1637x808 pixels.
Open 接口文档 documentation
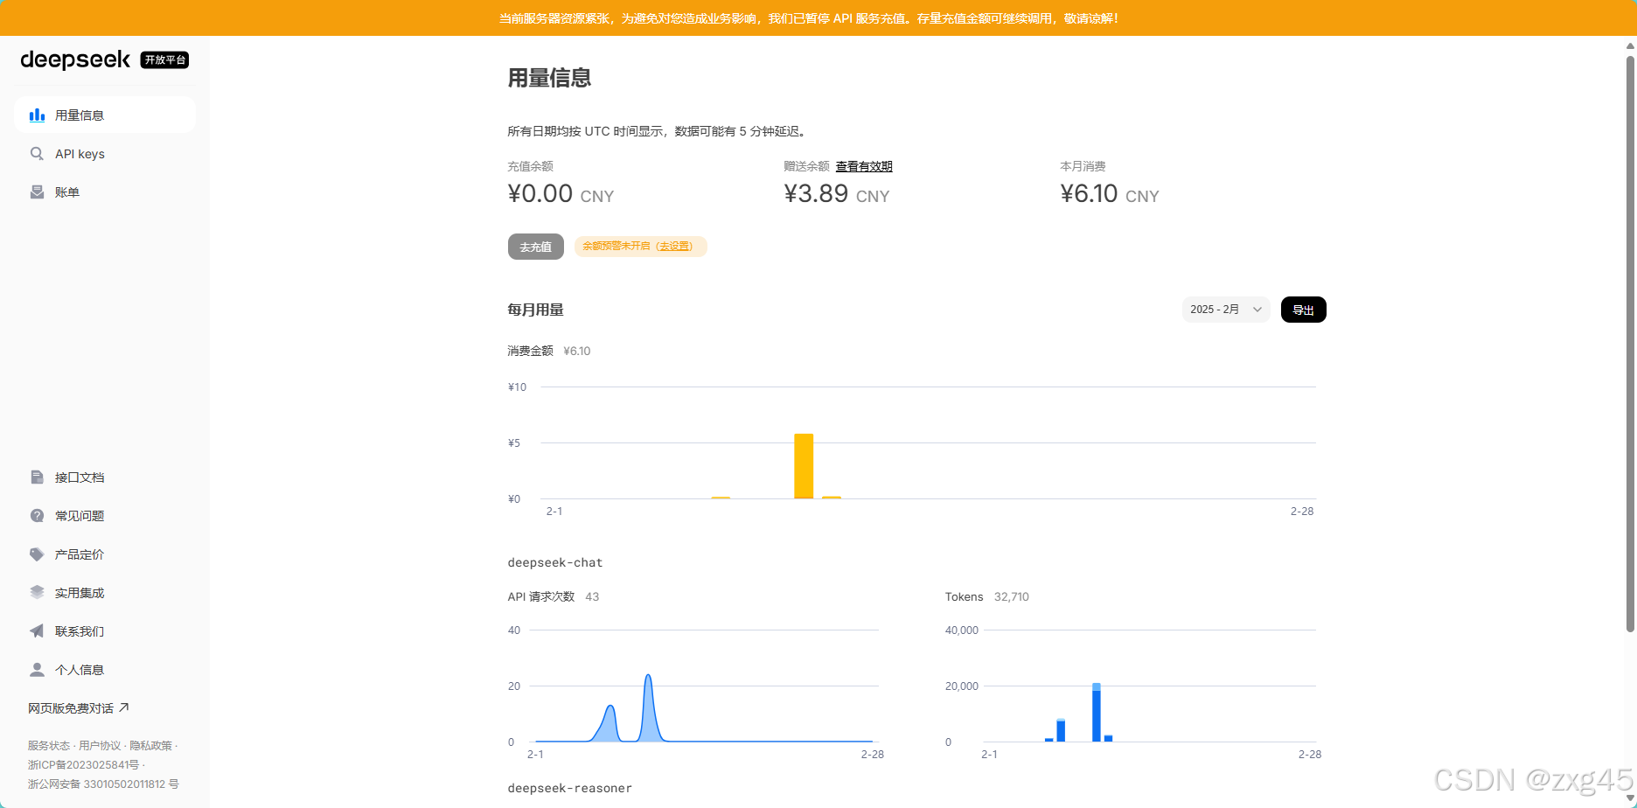[x=105, y=477]
